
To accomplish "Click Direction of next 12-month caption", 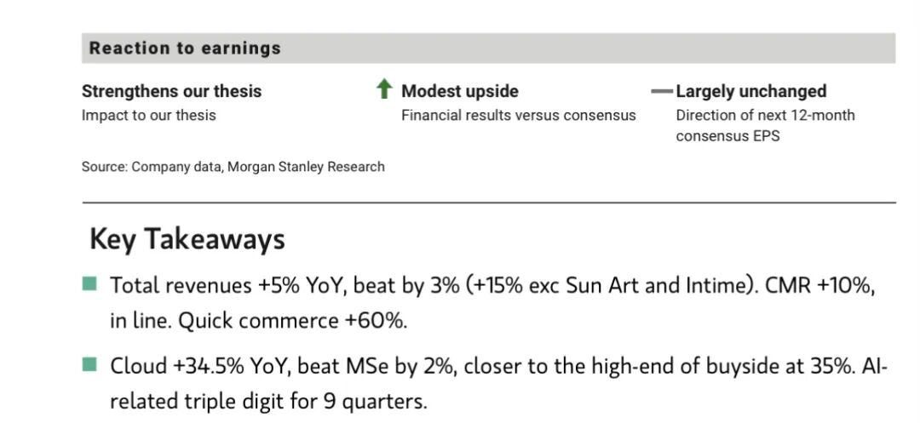I will tap(765, 115).
